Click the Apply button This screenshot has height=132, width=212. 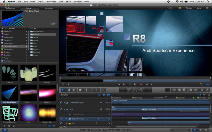[x=53, y=24]
